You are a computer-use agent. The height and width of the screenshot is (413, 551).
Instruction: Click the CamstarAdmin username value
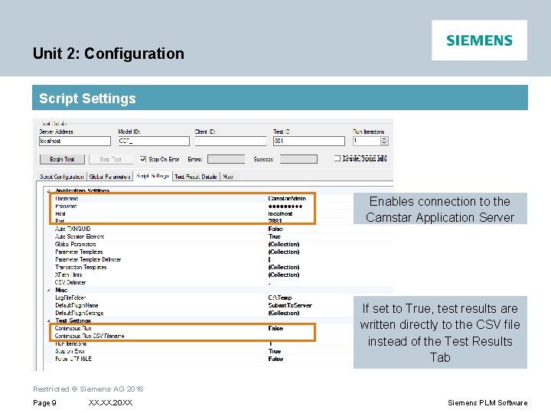287,198
